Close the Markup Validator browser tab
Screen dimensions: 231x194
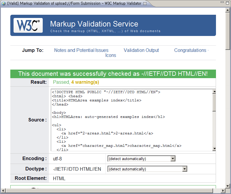tap(145, 4)
